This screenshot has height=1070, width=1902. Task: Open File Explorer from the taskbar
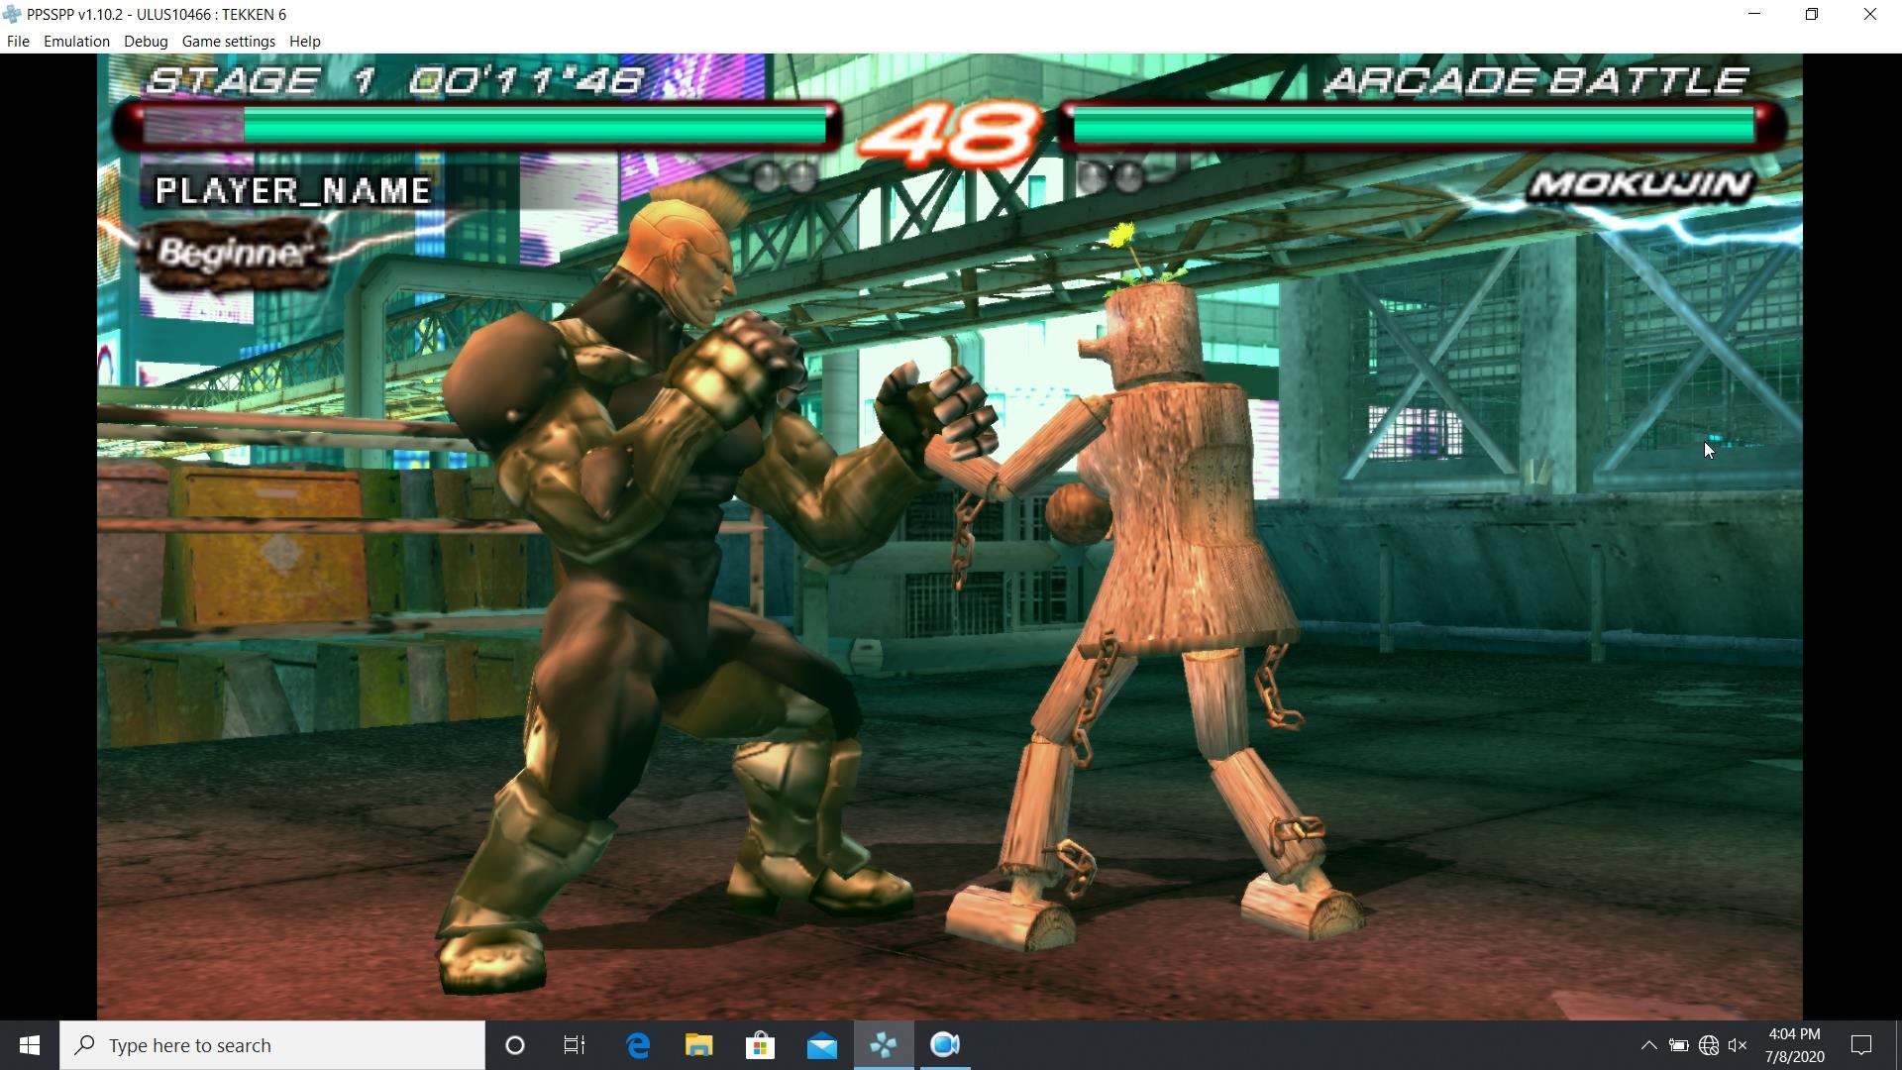[698, 1045]
